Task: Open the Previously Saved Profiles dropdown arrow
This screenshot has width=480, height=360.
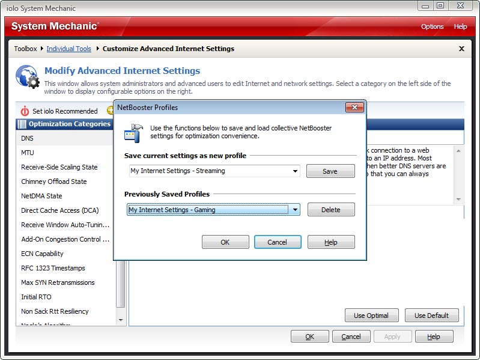Action: [x=295, y=210]
